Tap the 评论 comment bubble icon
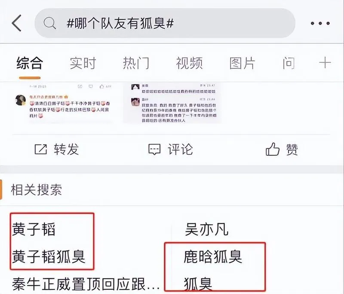This screenshot has width=344, height=294. point(154,150)
